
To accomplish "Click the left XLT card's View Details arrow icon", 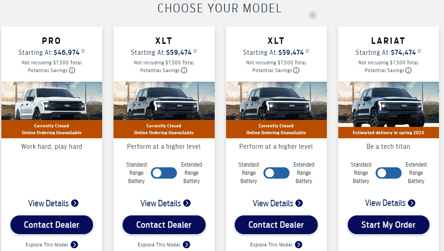I will point(187,203).
